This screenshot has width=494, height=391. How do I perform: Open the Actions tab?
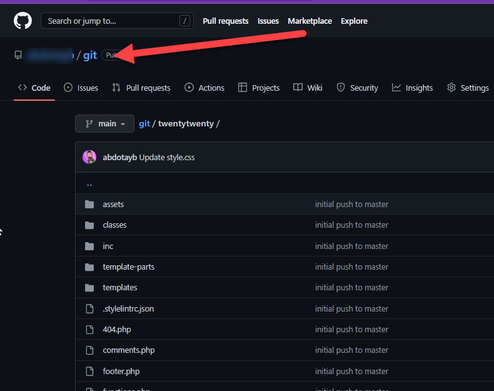tap(204, 88)
